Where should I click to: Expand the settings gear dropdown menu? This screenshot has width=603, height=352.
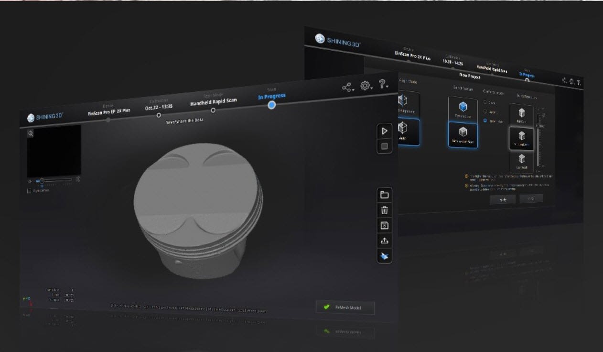click(366, 86)
